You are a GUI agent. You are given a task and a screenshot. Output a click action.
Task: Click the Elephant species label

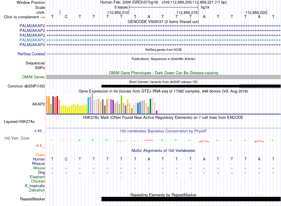coord(37,177)
